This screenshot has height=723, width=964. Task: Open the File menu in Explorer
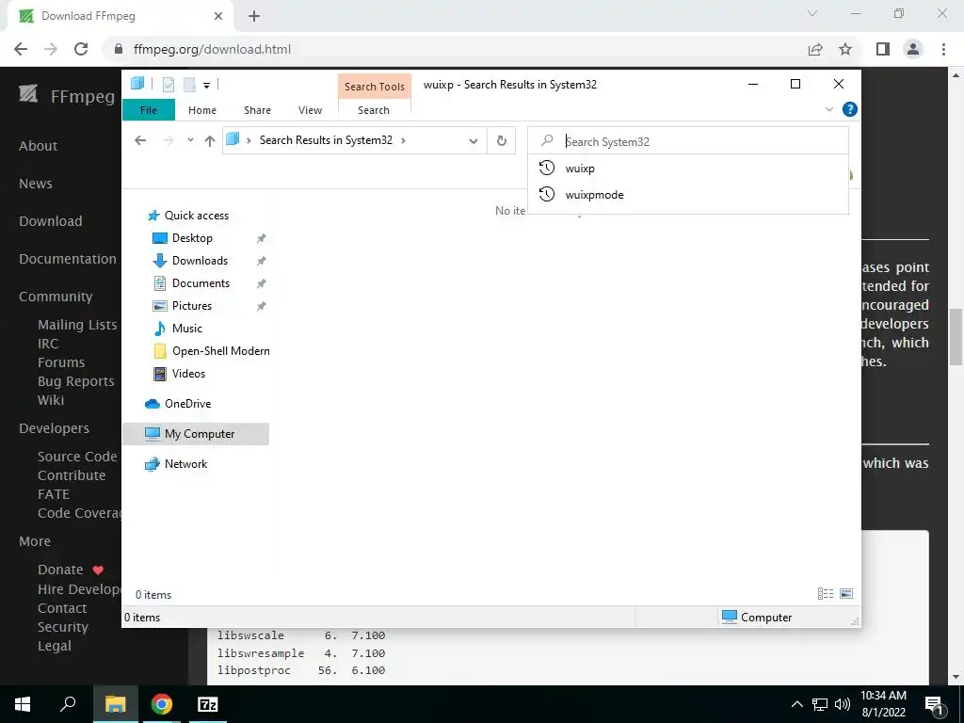149,110
